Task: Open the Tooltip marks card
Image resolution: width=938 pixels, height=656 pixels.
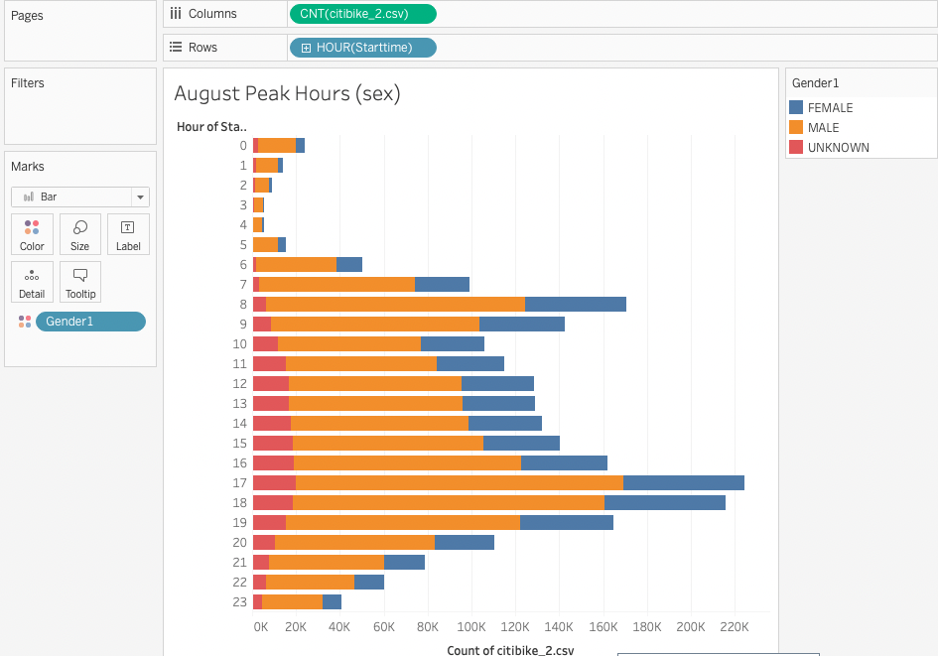Action: (x=79, y=282)
